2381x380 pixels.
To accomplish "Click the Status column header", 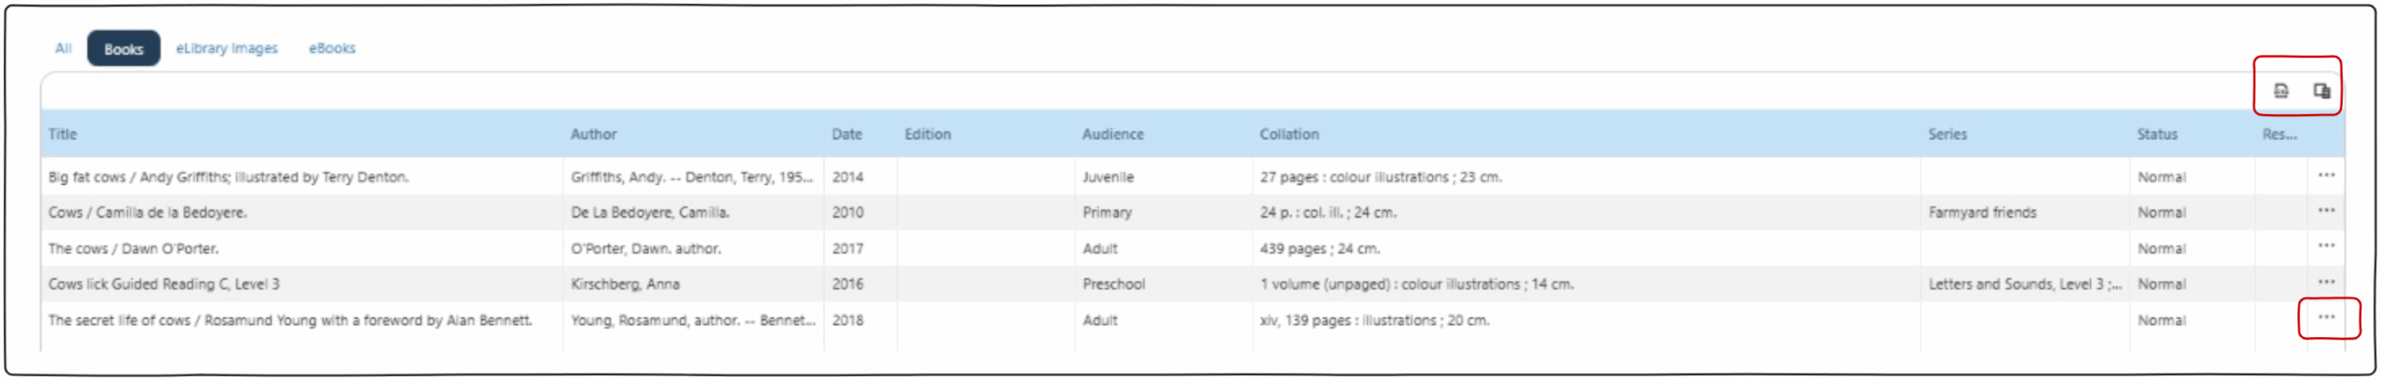I will click(x=2157, y=134).
